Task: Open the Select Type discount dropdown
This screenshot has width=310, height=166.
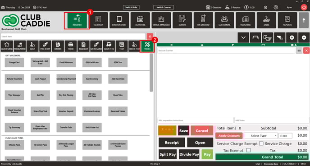Action: coord(261,136)
